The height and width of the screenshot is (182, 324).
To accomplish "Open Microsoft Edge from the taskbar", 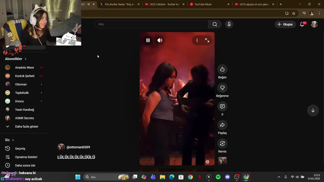I will pyautogui.click(x=172, y=177).
